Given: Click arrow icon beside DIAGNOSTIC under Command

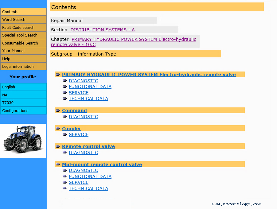Looking at the screenshot, I should tap(65, 117).
